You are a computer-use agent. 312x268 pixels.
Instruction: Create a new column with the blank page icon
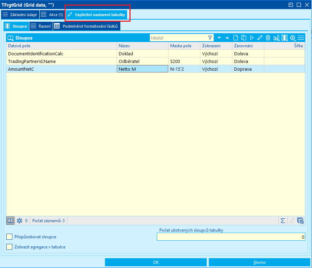coord(235,38)
